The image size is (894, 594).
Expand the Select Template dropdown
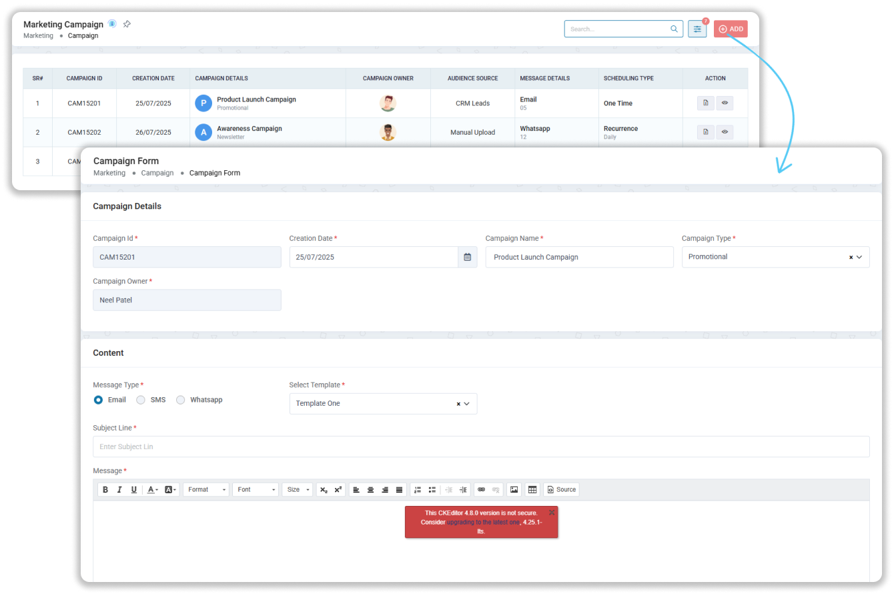point(466,404)
